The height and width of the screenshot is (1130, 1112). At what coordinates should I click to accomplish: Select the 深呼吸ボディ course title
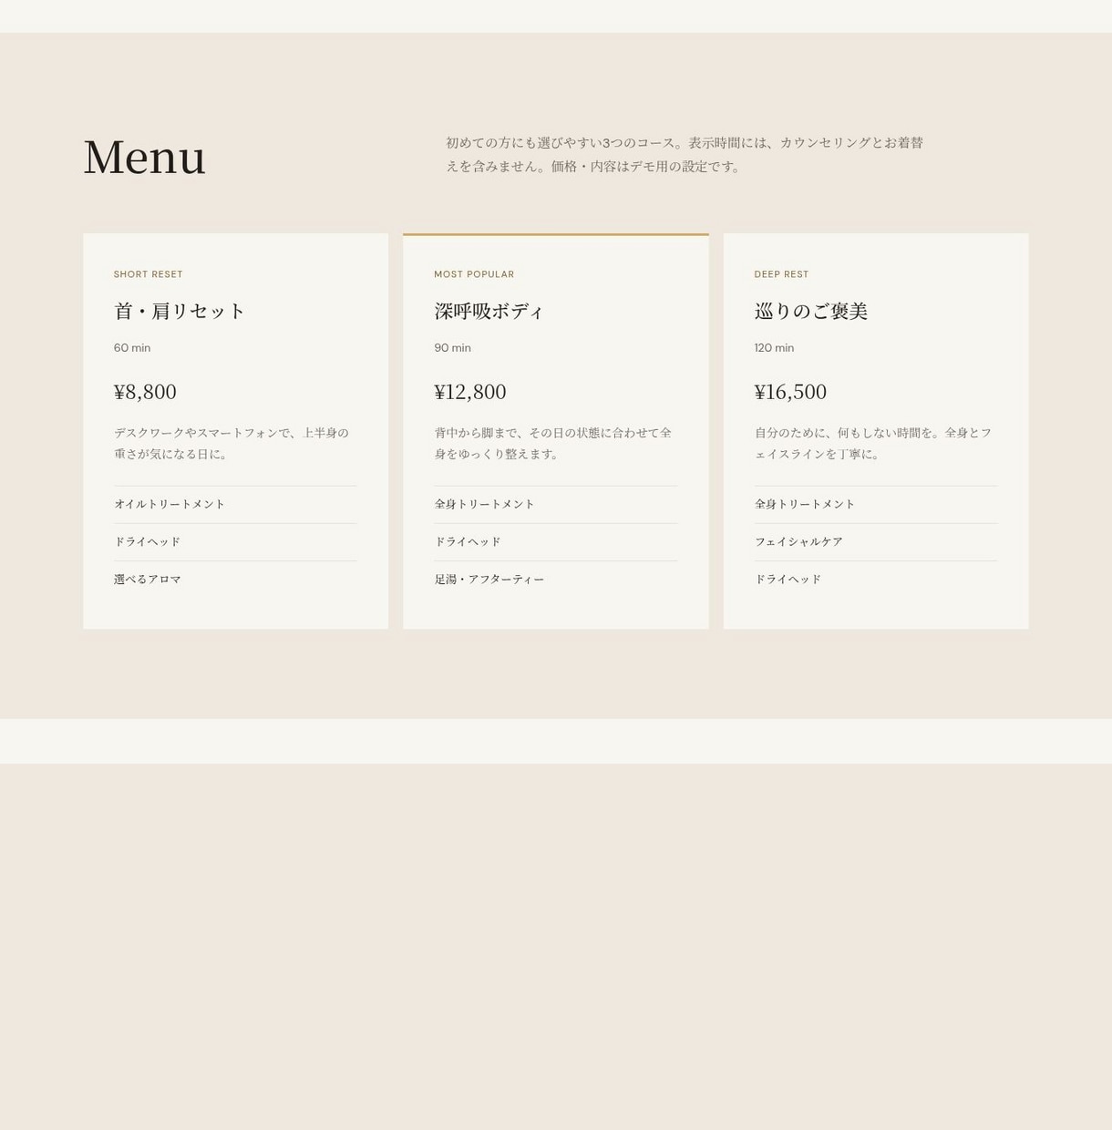[x=489, y=311]
